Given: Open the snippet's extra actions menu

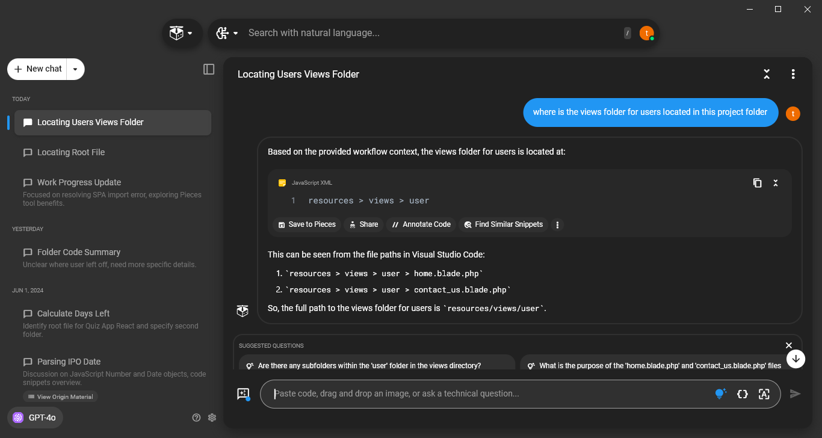Looking at the screenshot, I should click(557, 224).
